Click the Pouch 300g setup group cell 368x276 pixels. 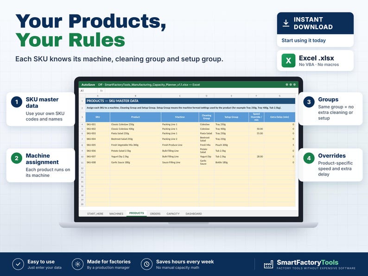[x=231, y=145]
